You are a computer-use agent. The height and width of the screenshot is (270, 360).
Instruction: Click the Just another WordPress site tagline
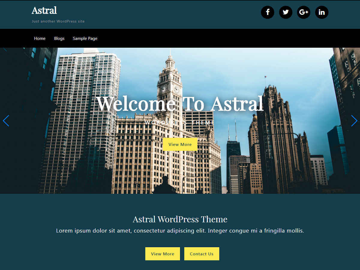[x=58, y=21]
